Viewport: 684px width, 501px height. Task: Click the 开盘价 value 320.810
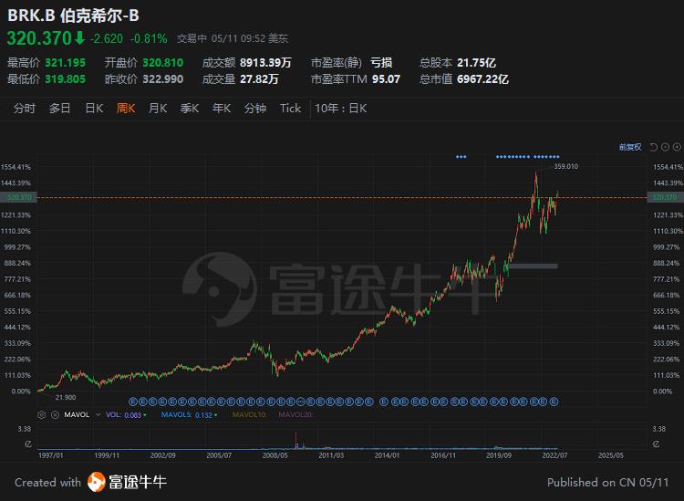point(163,63)
